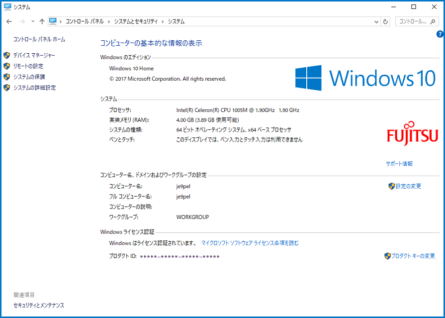The image size is (445, 318).
Task: Open マイクロソフト ソフトウェア ライセンス条項を読む link
Action: click(x=250, y=243)
